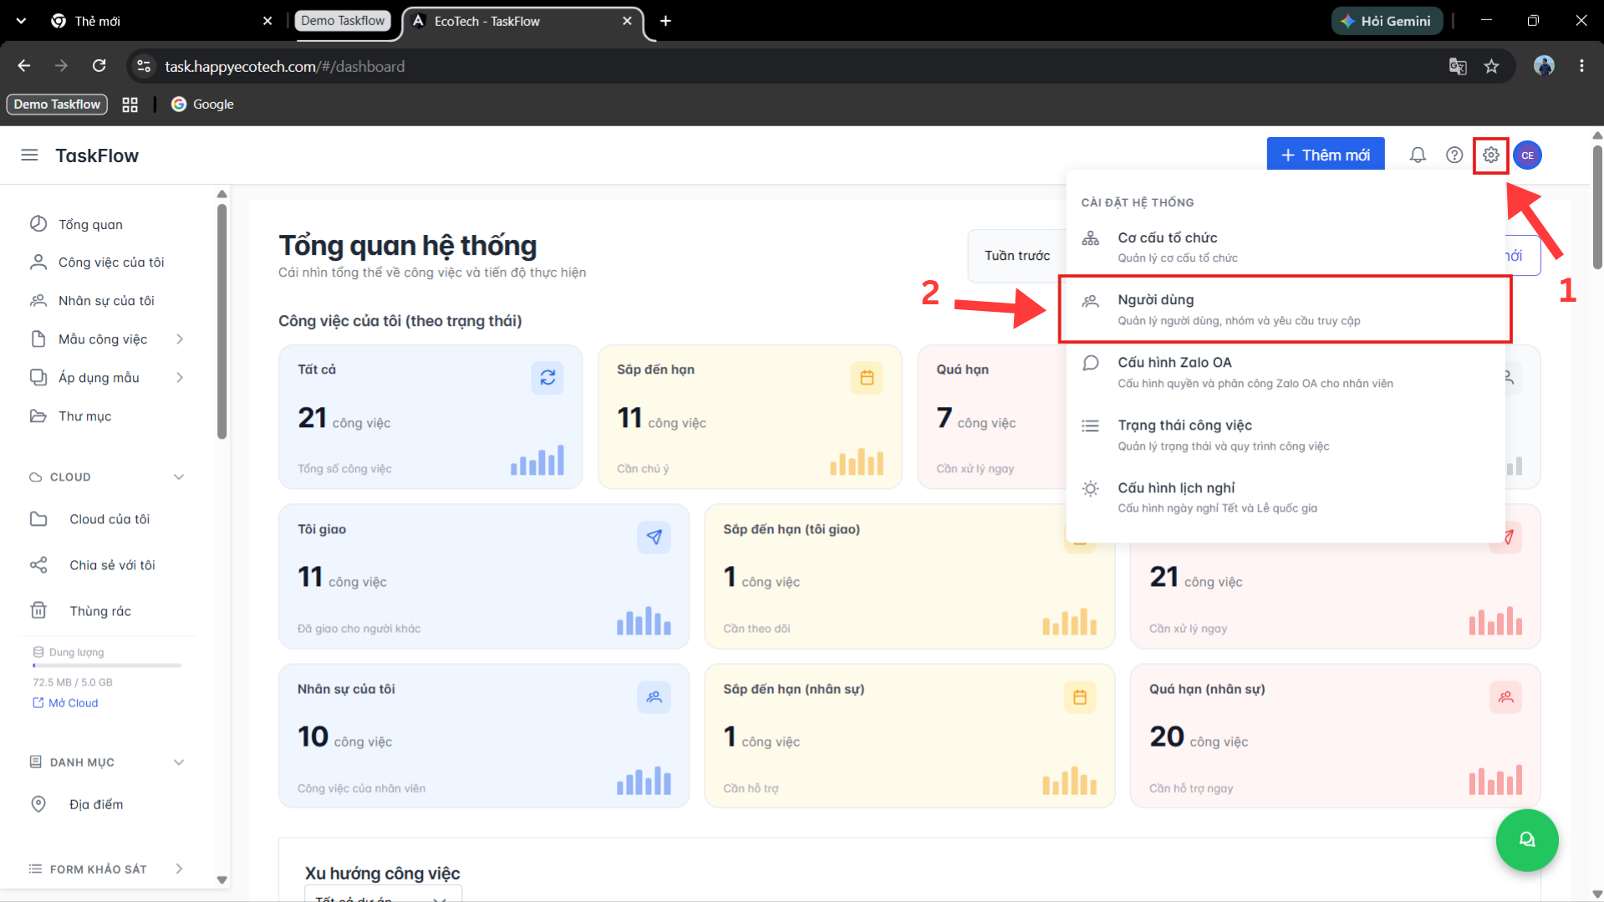Bookmark the page with star icon
This screenshot has width=1604, height=902.
[x=1491, y=66]
